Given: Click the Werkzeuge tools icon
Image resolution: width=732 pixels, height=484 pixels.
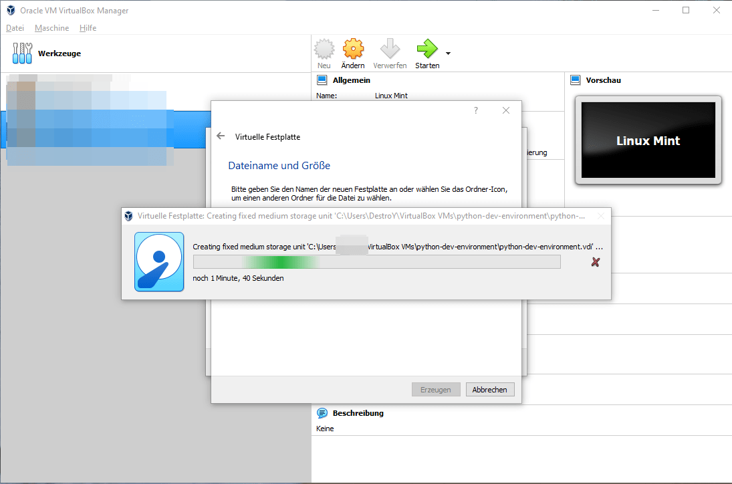Looking at the screenshot, I should tap(22, 53).
